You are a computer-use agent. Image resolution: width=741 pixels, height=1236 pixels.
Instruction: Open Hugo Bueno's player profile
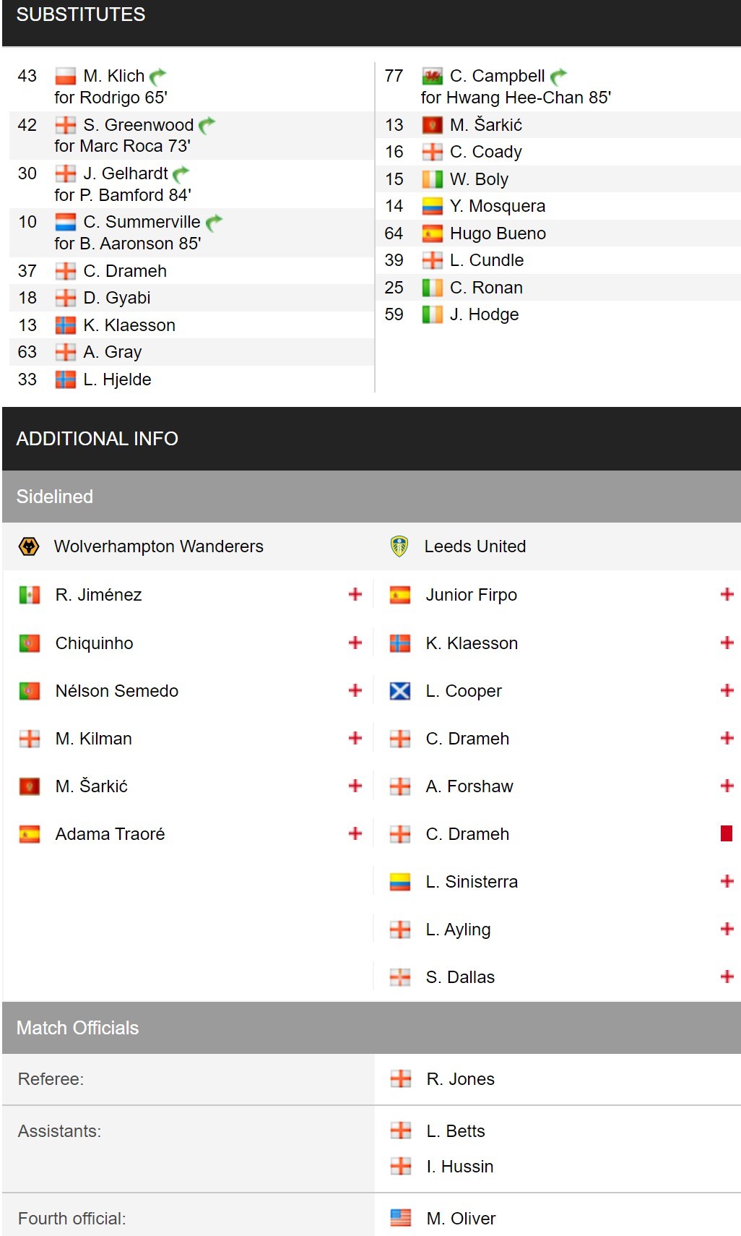point(498,233)
